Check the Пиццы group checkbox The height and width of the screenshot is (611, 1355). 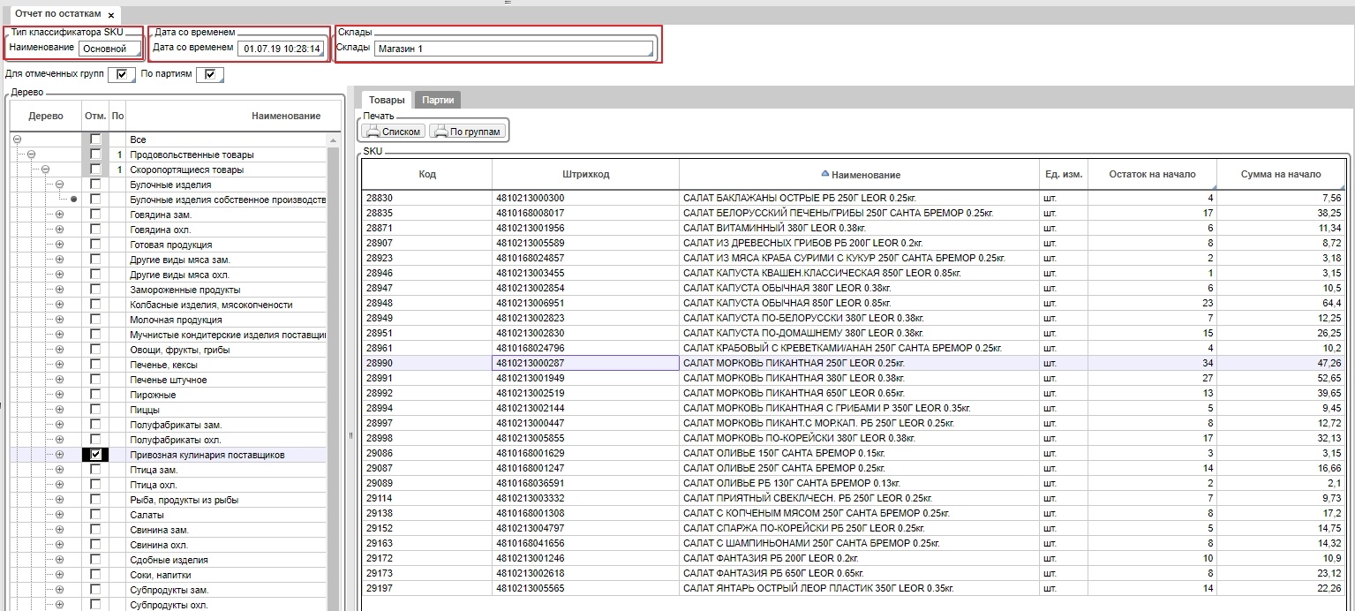(95, 410)
